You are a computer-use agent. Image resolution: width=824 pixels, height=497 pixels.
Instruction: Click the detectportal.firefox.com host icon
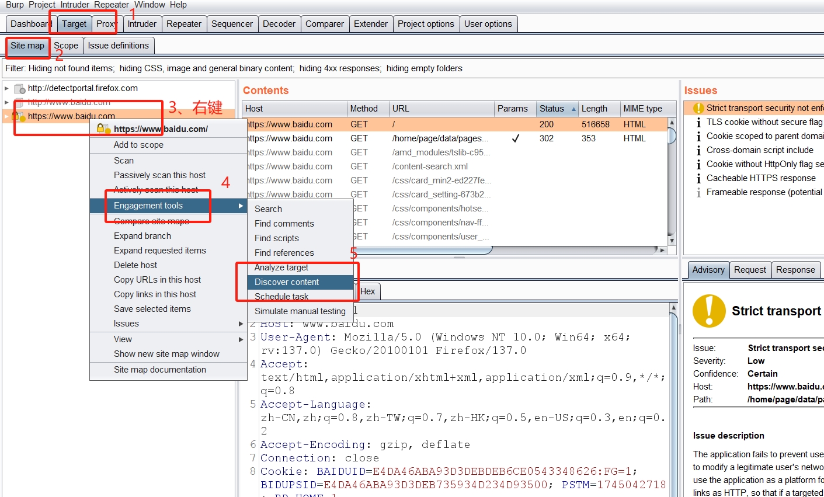point(20,89)
